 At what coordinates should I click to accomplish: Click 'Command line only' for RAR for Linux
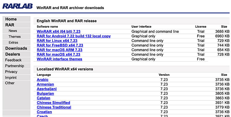(x=147, y=41)
